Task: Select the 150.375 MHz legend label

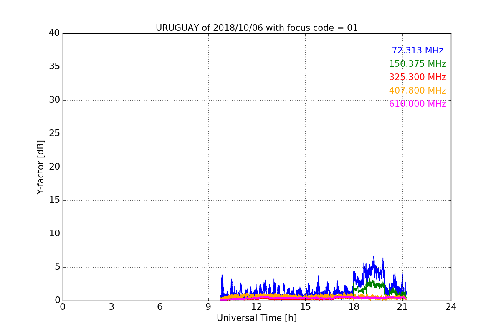Action: point(417,64)
